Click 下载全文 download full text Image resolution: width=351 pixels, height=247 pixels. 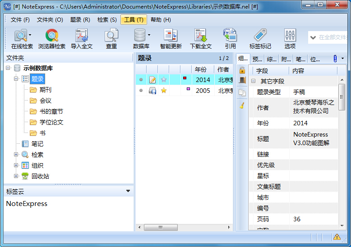[201, 38]
